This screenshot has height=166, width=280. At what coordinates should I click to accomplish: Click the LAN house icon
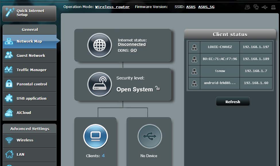point(9,154)
